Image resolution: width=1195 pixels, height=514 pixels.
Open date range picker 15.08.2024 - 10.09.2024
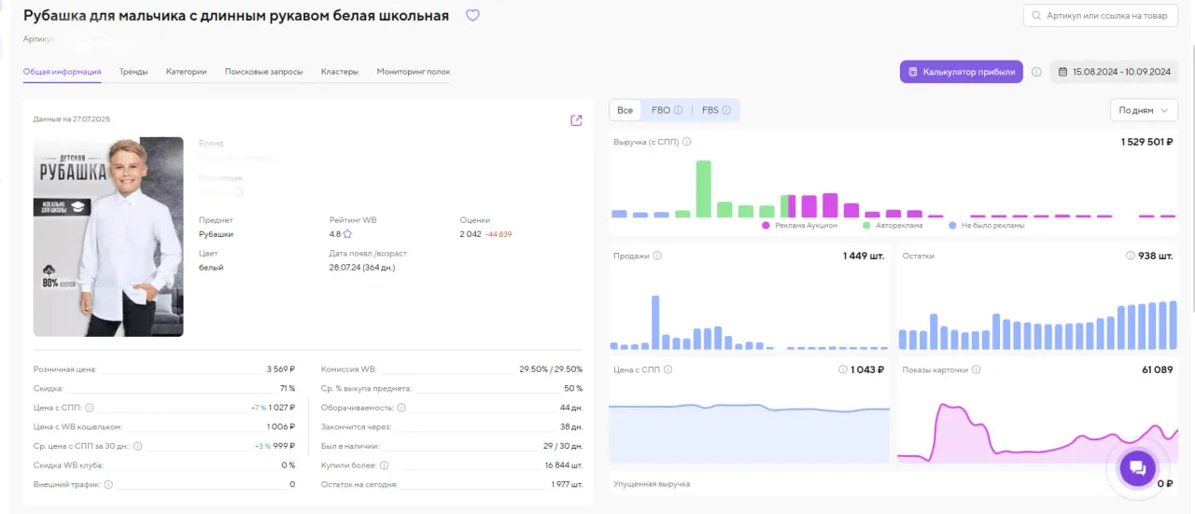[1114, 72]
